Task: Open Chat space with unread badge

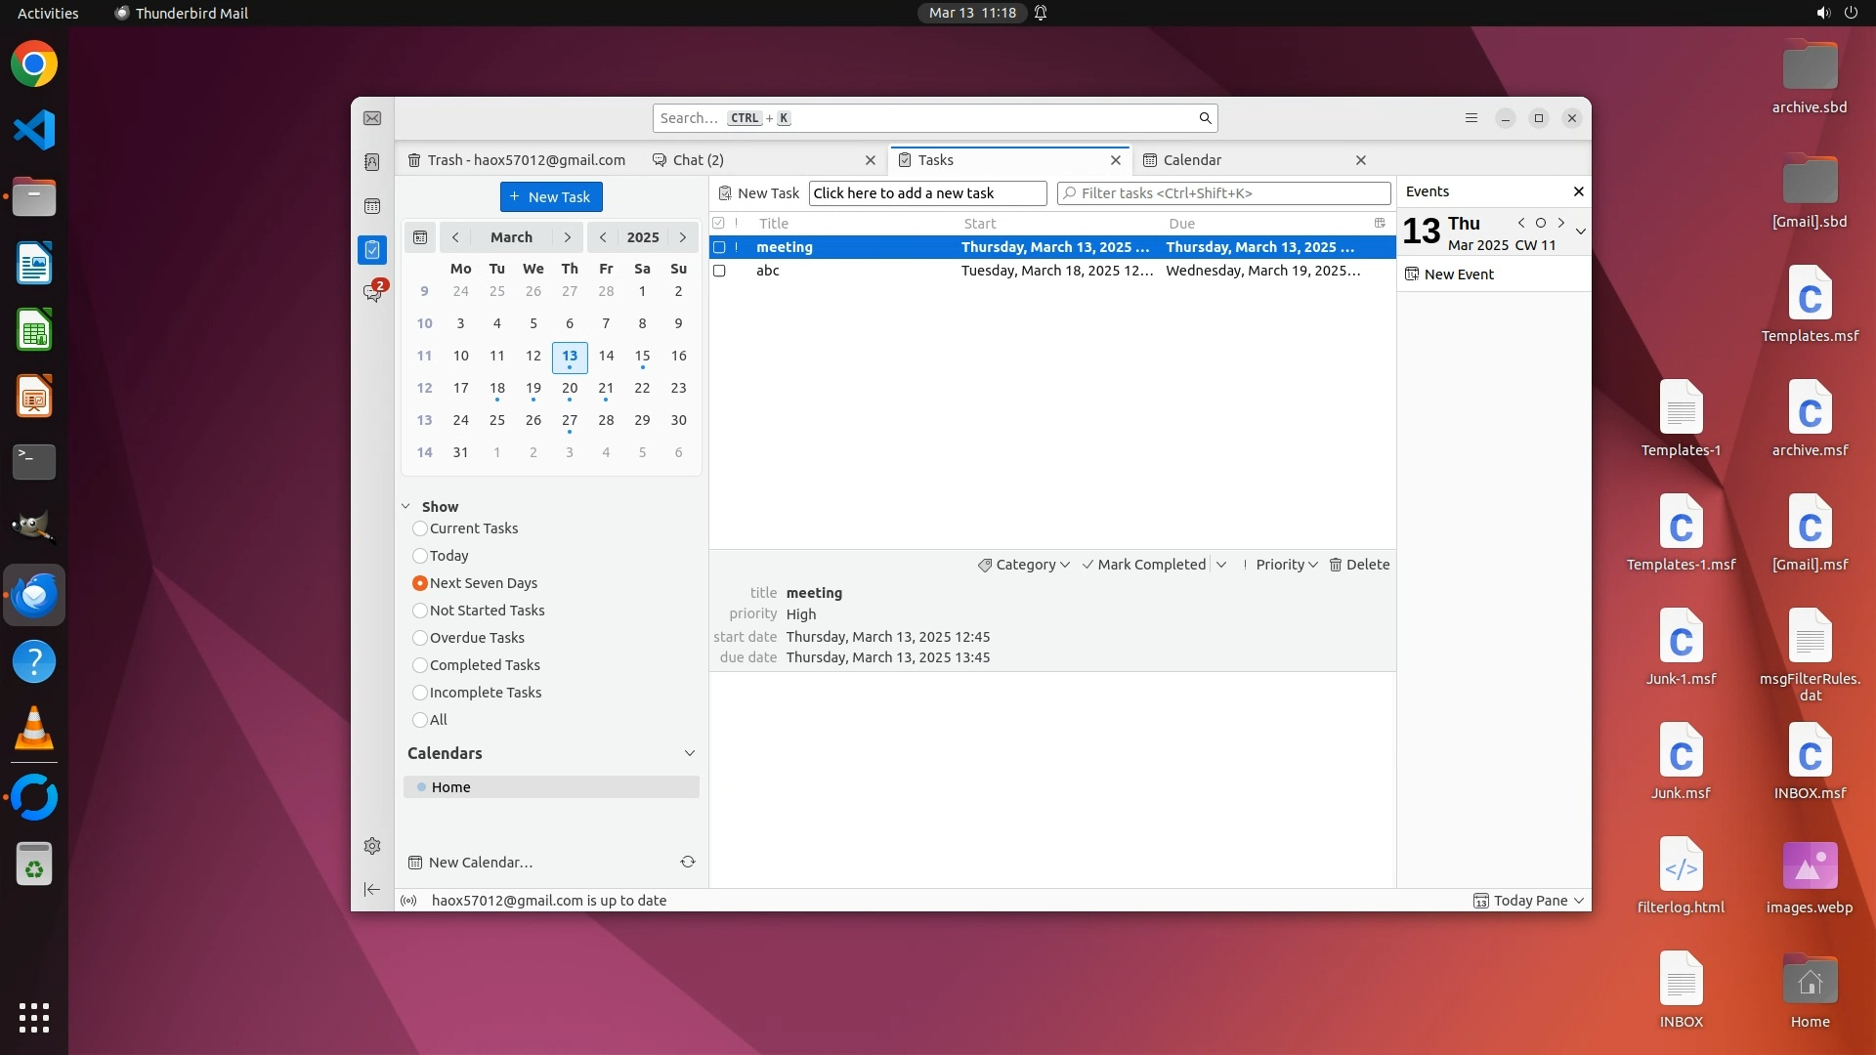Action: (372, 292)
